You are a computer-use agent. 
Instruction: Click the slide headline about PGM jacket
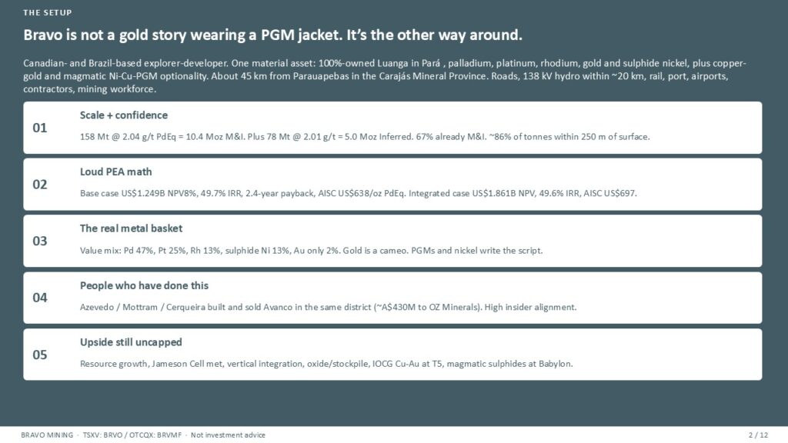point(272,35)
